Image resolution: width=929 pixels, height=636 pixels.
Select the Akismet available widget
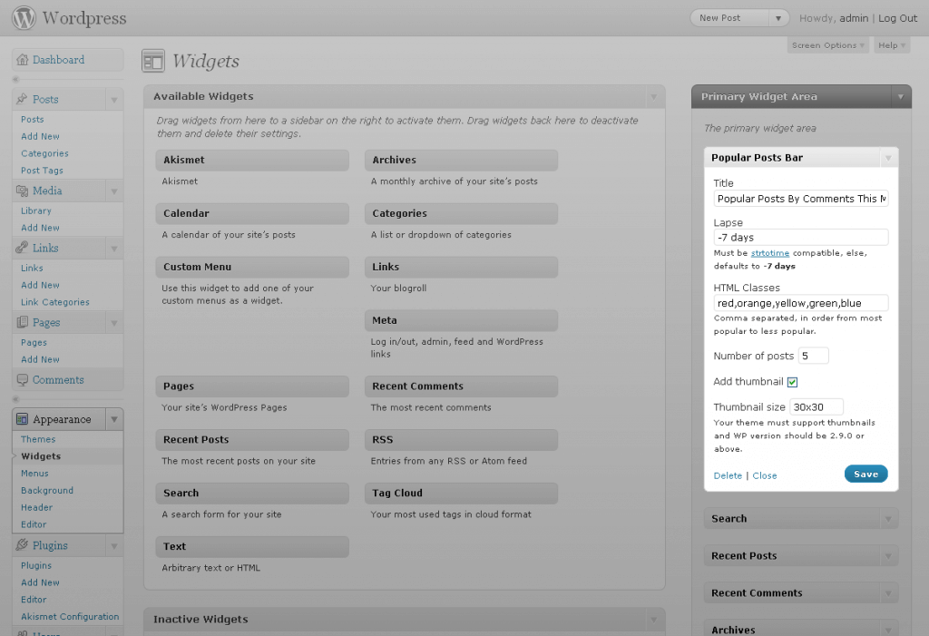point(252,160)
